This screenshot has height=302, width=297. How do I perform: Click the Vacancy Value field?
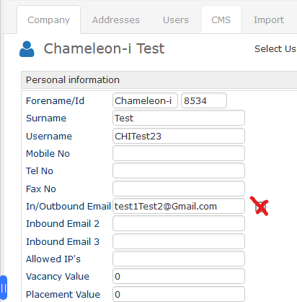(179, 276)
